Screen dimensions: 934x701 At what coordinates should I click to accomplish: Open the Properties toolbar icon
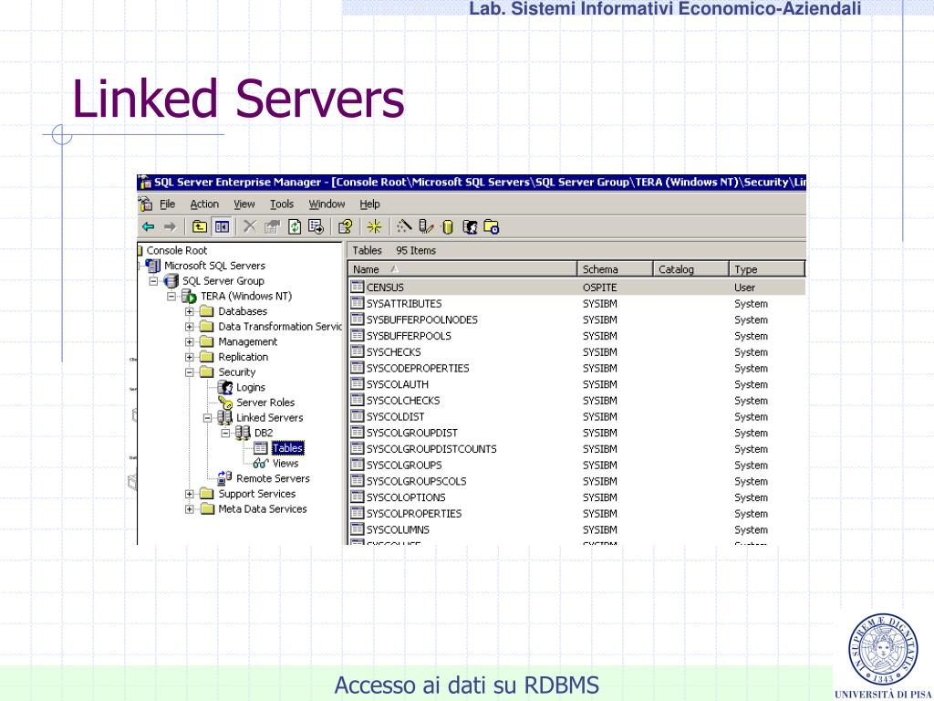point(272,227)
